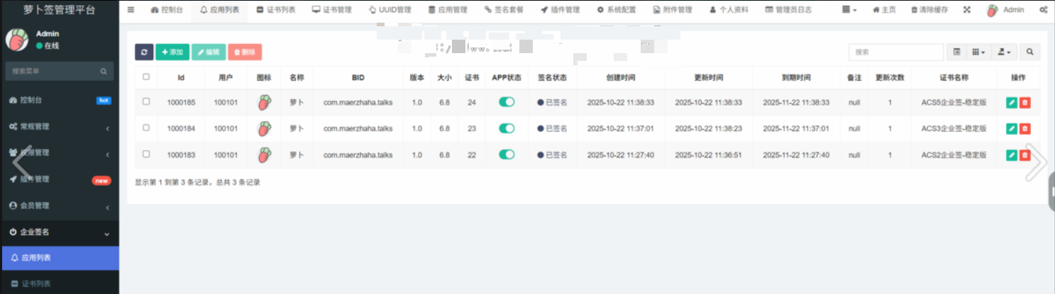The image size is (1055, 294).
Task: Click the carrot app icon in row 1000185
Action: pyautogui.click(x=264, y=103)
